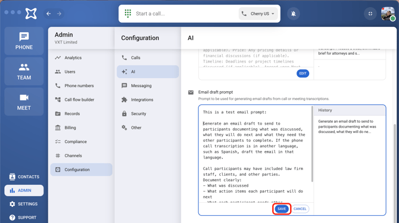
Task: Open Calls configuration
Action: tap(148, 58)
